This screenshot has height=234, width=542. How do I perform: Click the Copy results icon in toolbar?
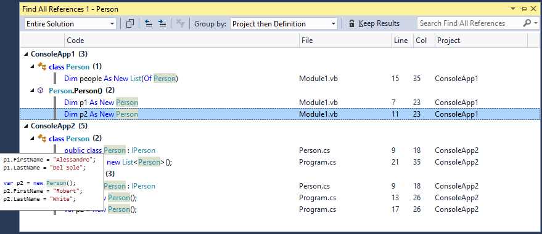tap(130, 23)
